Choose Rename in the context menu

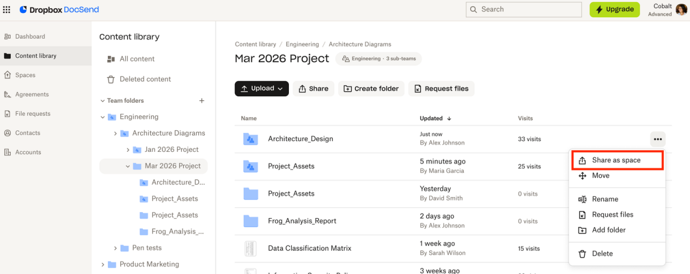coord(605,199)
